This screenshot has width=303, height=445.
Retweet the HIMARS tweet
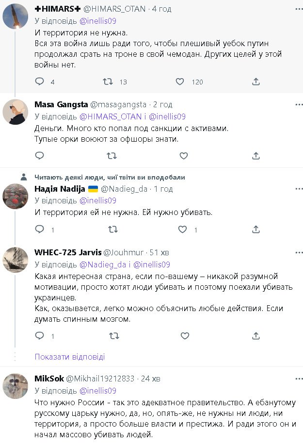pyautogui.click(x=109, y=82)
